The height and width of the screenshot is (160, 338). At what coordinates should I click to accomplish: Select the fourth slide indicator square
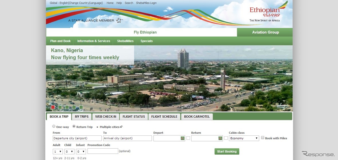[x=74, y=107]
